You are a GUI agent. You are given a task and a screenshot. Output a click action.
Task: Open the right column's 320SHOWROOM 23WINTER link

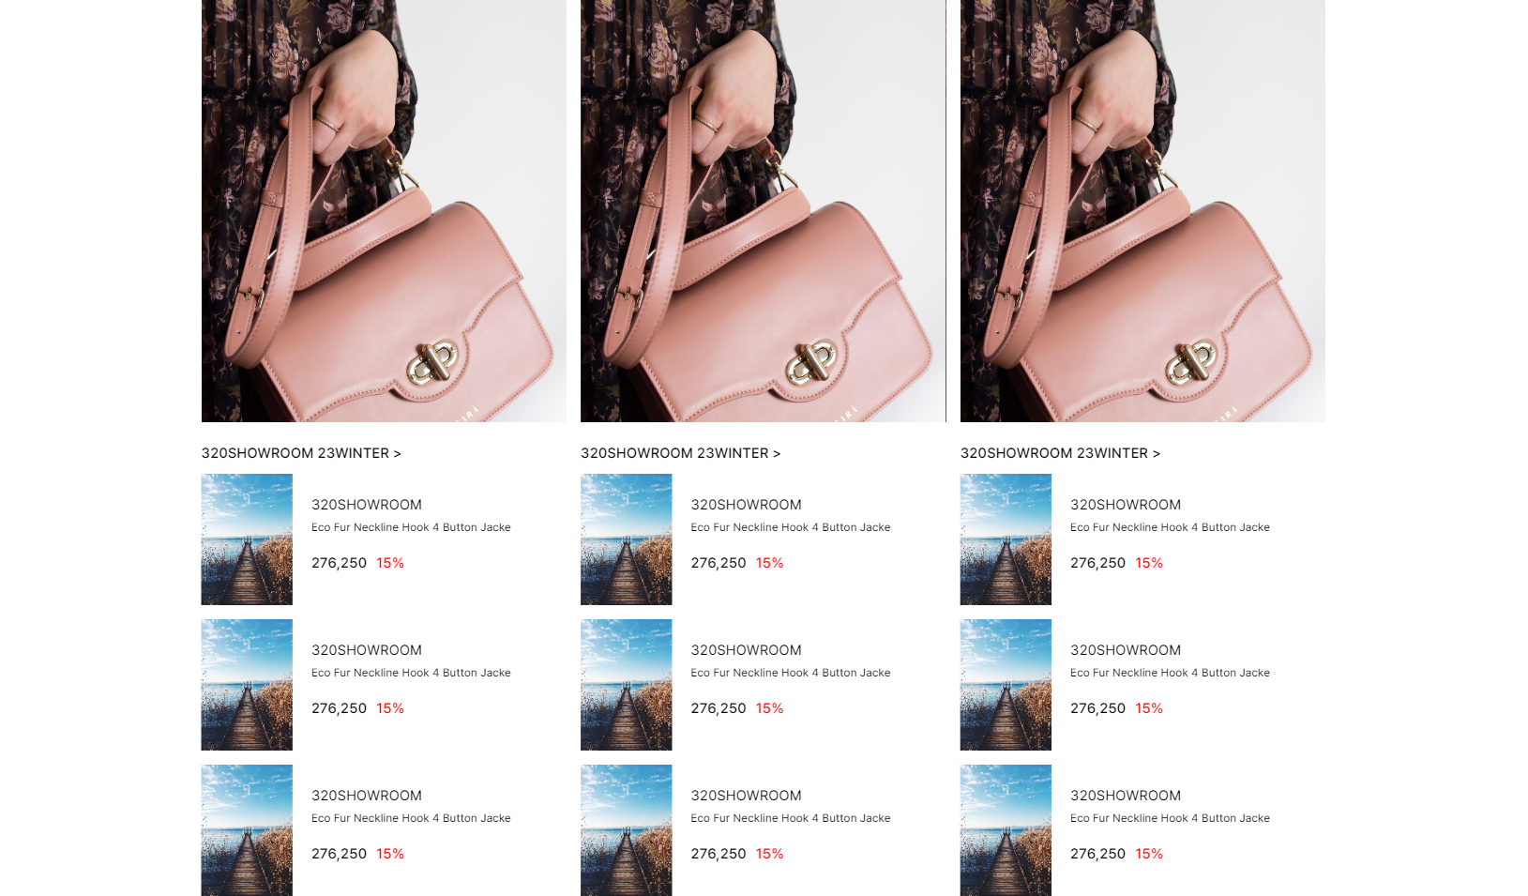pyautogui.click(x=1060, y=453)
